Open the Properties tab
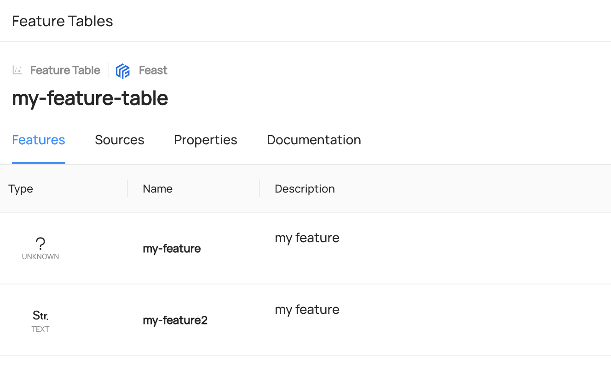611x375 pixels. tap(205, 140)
